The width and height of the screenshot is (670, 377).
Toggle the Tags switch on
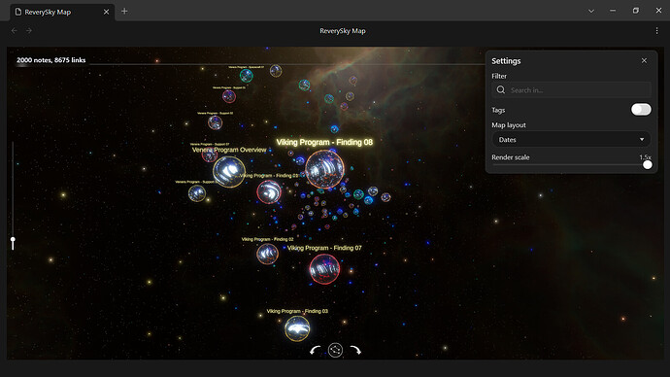[641, 110]
